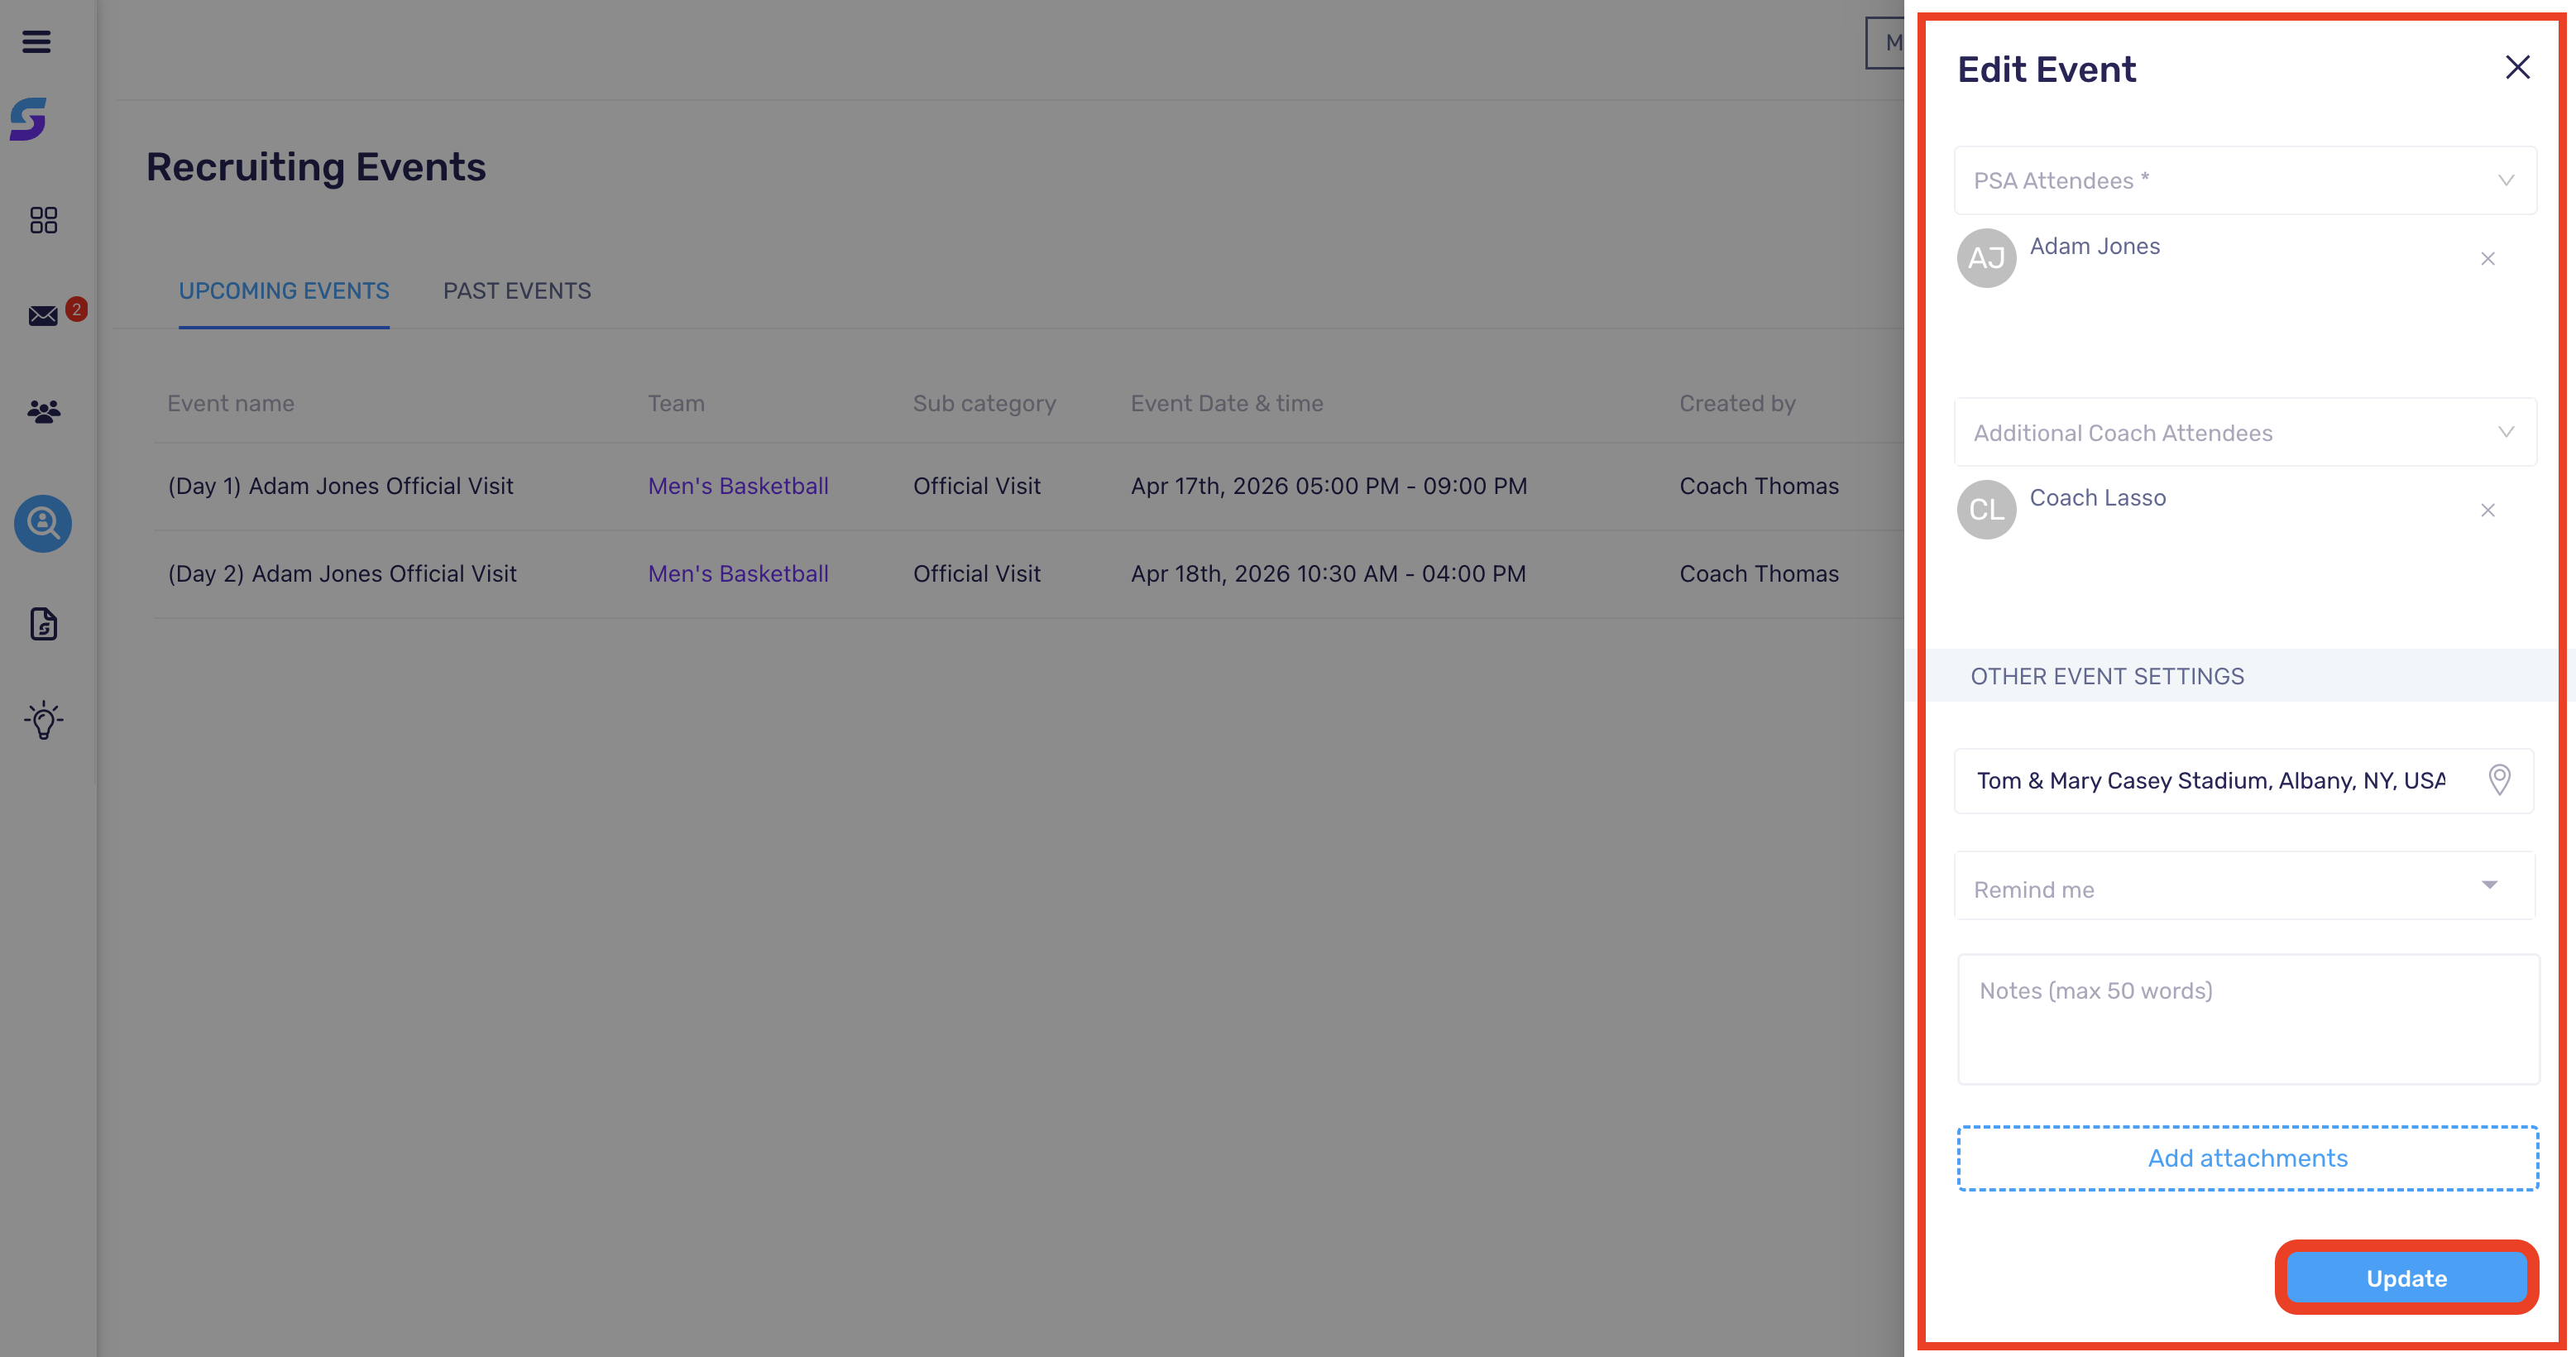Select the (Day 2) Adam Jones Official Visit row
2576x1357 pixels.
click(1028, 574)
